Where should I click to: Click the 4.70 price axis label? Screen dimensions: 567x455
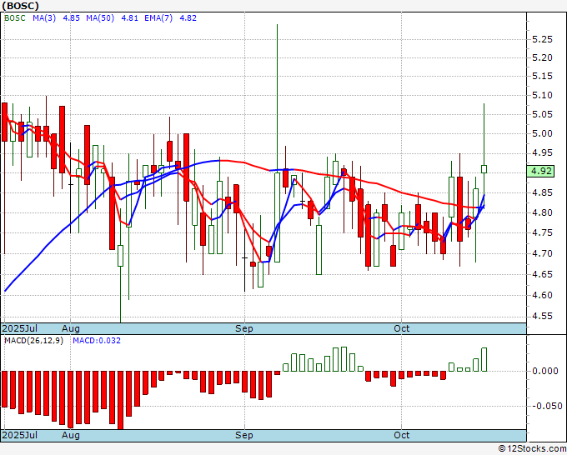tap(543, 253)
